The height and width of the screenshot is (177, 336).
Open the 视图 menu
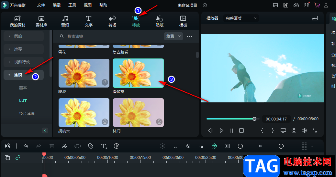88,5
